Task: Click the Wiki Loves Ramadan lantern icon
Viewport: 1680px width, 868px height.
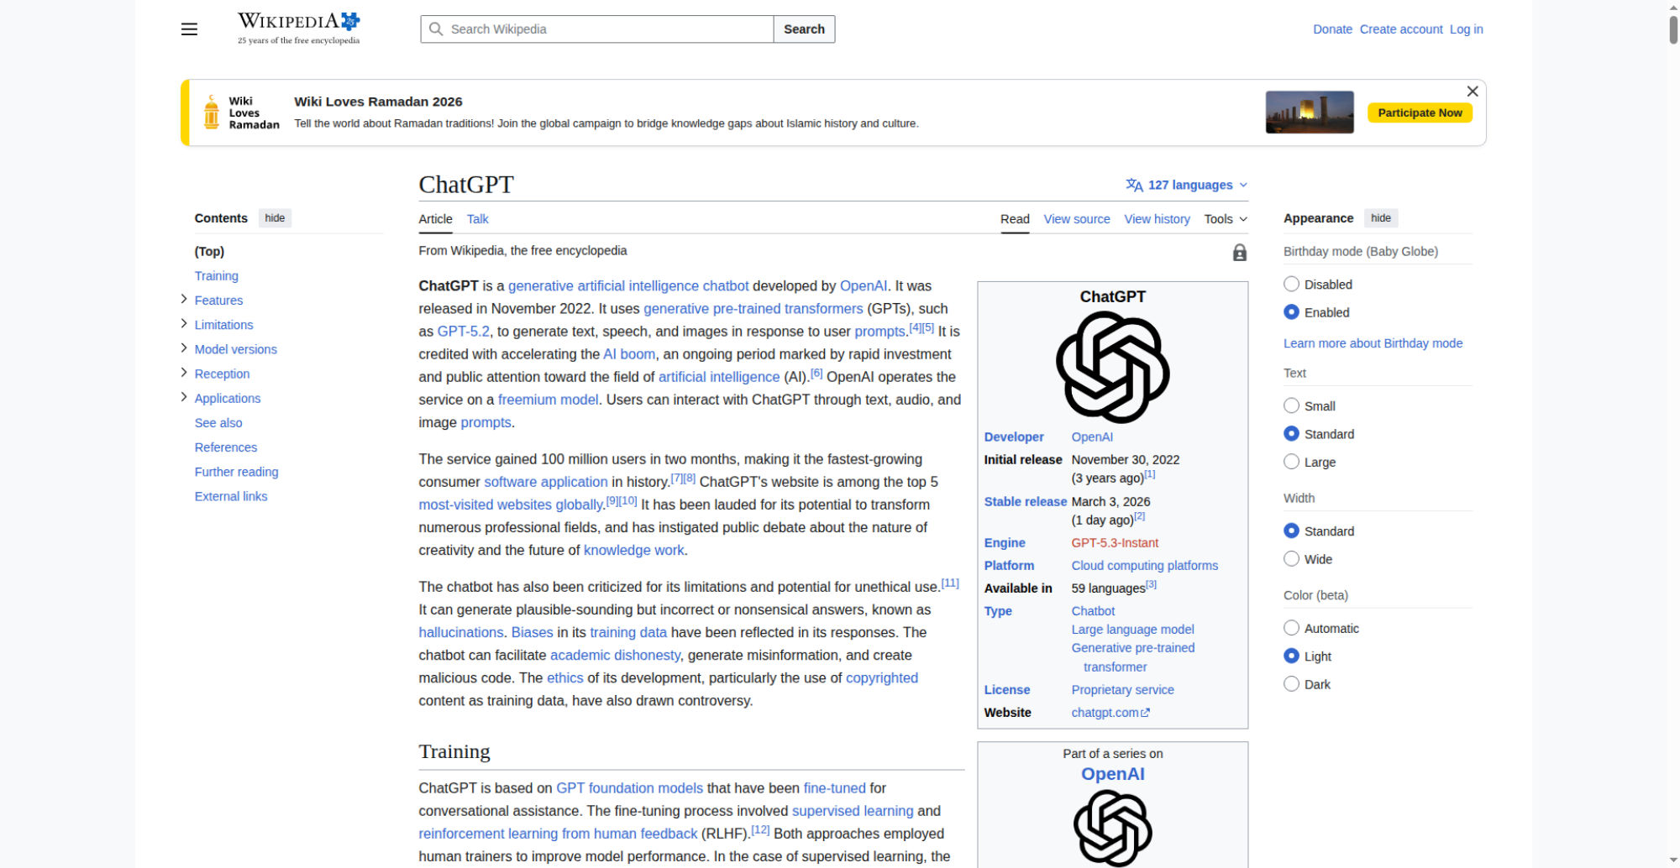Action: [212, 112]
